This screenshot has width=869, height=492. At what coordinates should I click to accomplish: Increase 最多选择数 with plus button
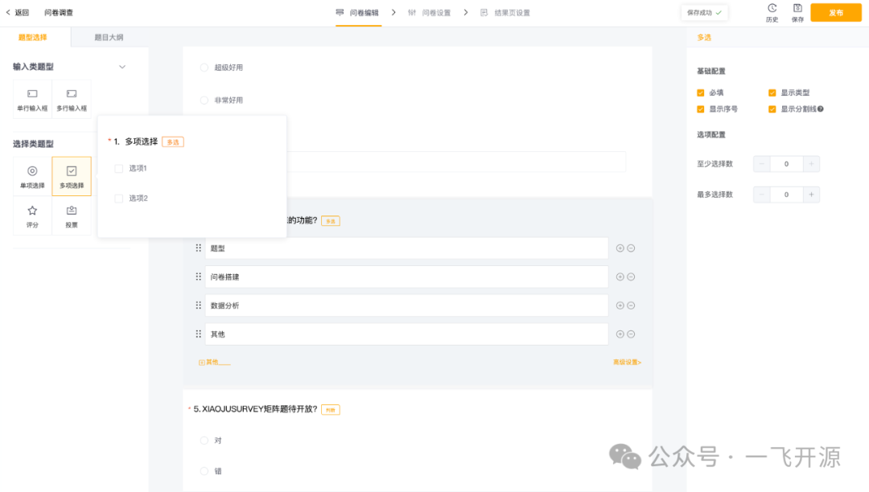tap(811, 195)
